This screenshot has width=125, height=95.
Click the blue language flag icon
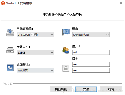click(x=66, y=32)
